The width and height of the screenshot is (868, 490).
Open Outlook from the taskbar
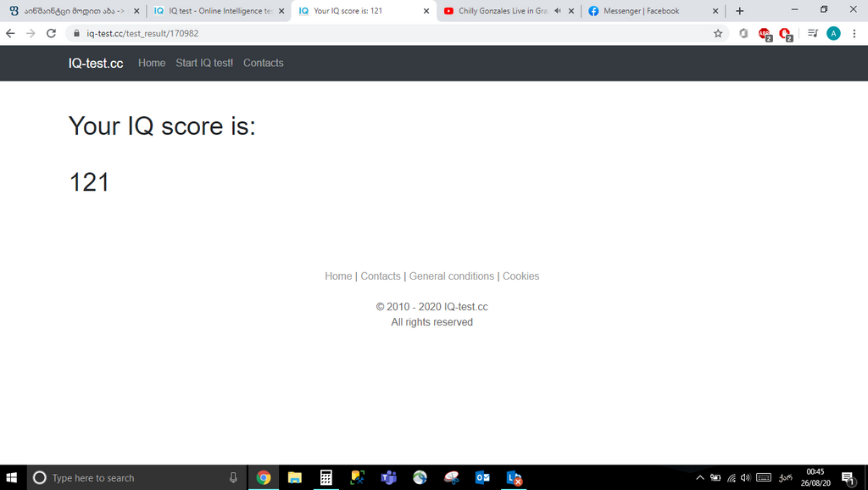coord(482,477)
